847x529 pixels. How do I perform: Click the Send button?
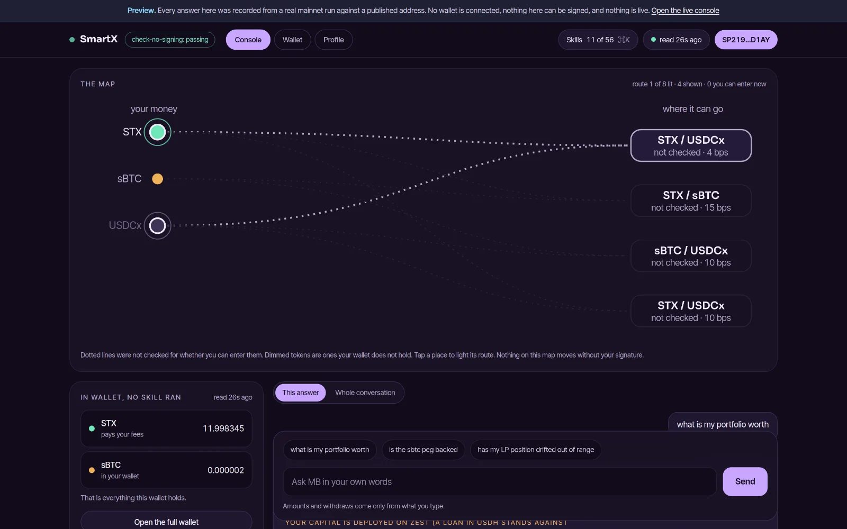pyautogui.click(x=745, y=481)
